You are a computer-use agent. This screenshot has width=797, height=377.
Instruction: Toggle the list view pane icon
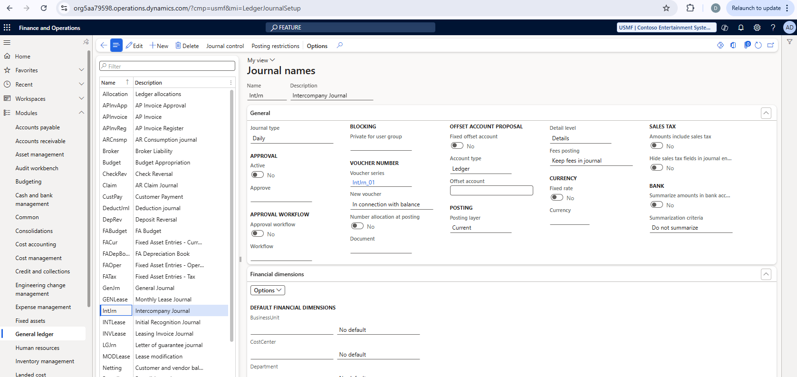[116, 46]
